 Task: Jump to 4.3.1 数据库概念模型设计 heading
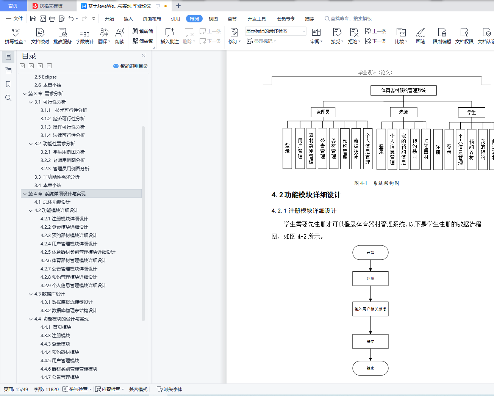pos(67,302)
